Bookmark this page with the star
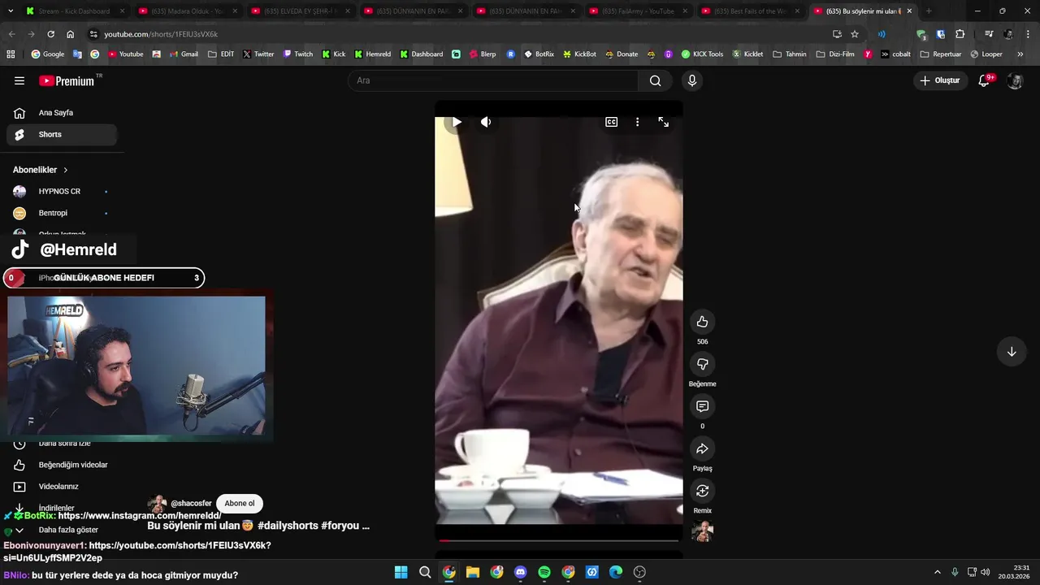Screen dimensions: 1040x585 [855, 34]
